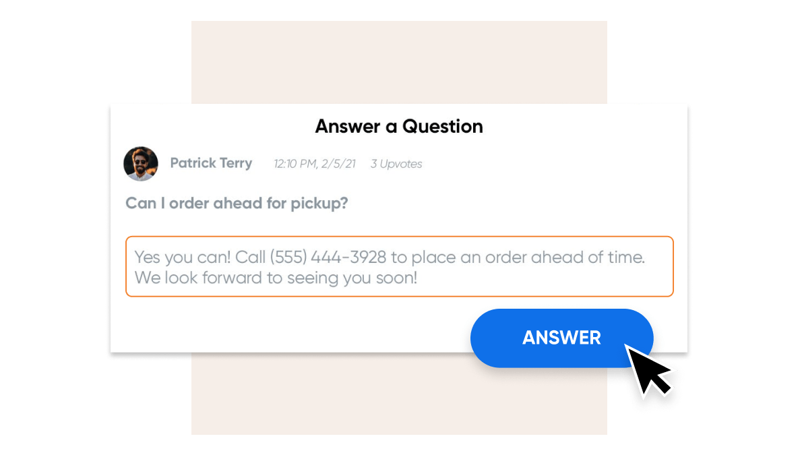
Task: Click the phone number (555) 444-3928 in the reply
Action: point(328,257)
